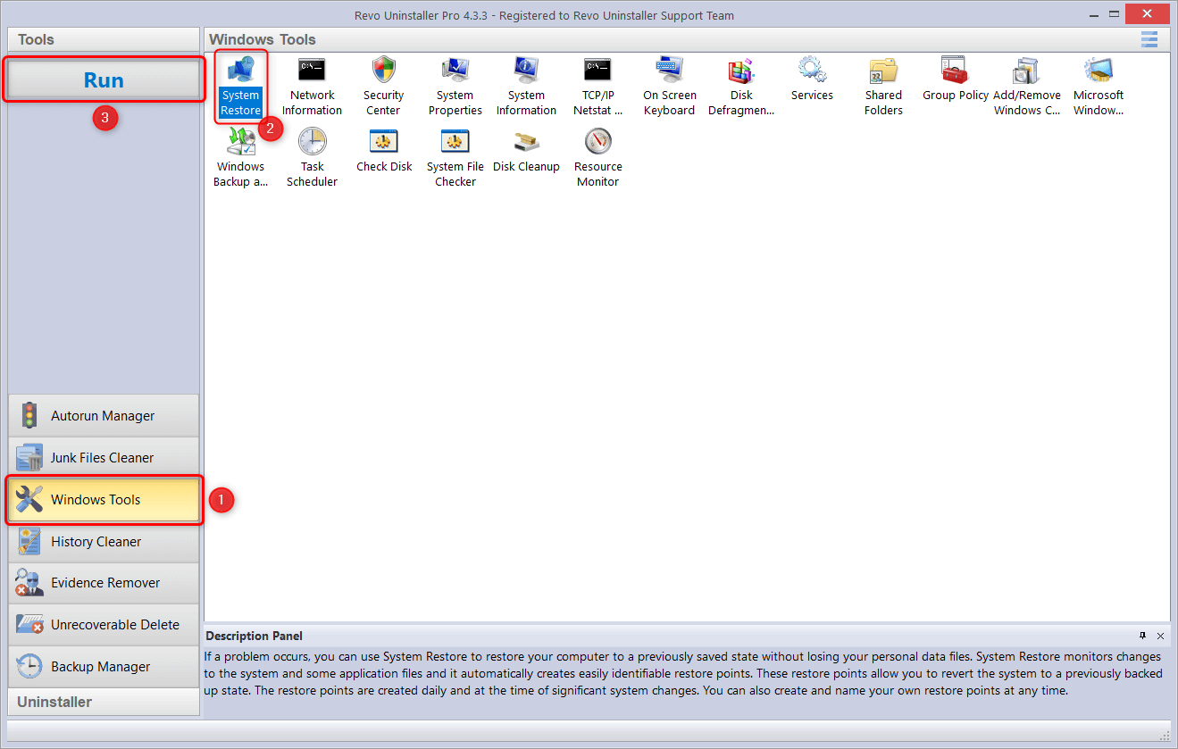
Task: Open the On Screen Keyboard tool
Action: click(x=670, y=87)
